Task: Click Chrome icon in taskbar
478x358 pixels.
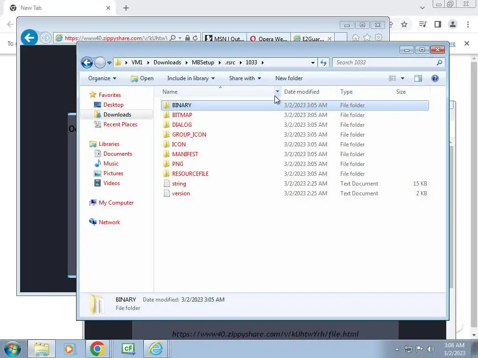Action: tap(97, 349)
